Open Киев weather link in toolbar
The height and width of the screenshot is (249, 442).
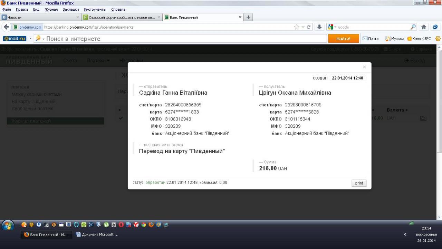point(419,39)
